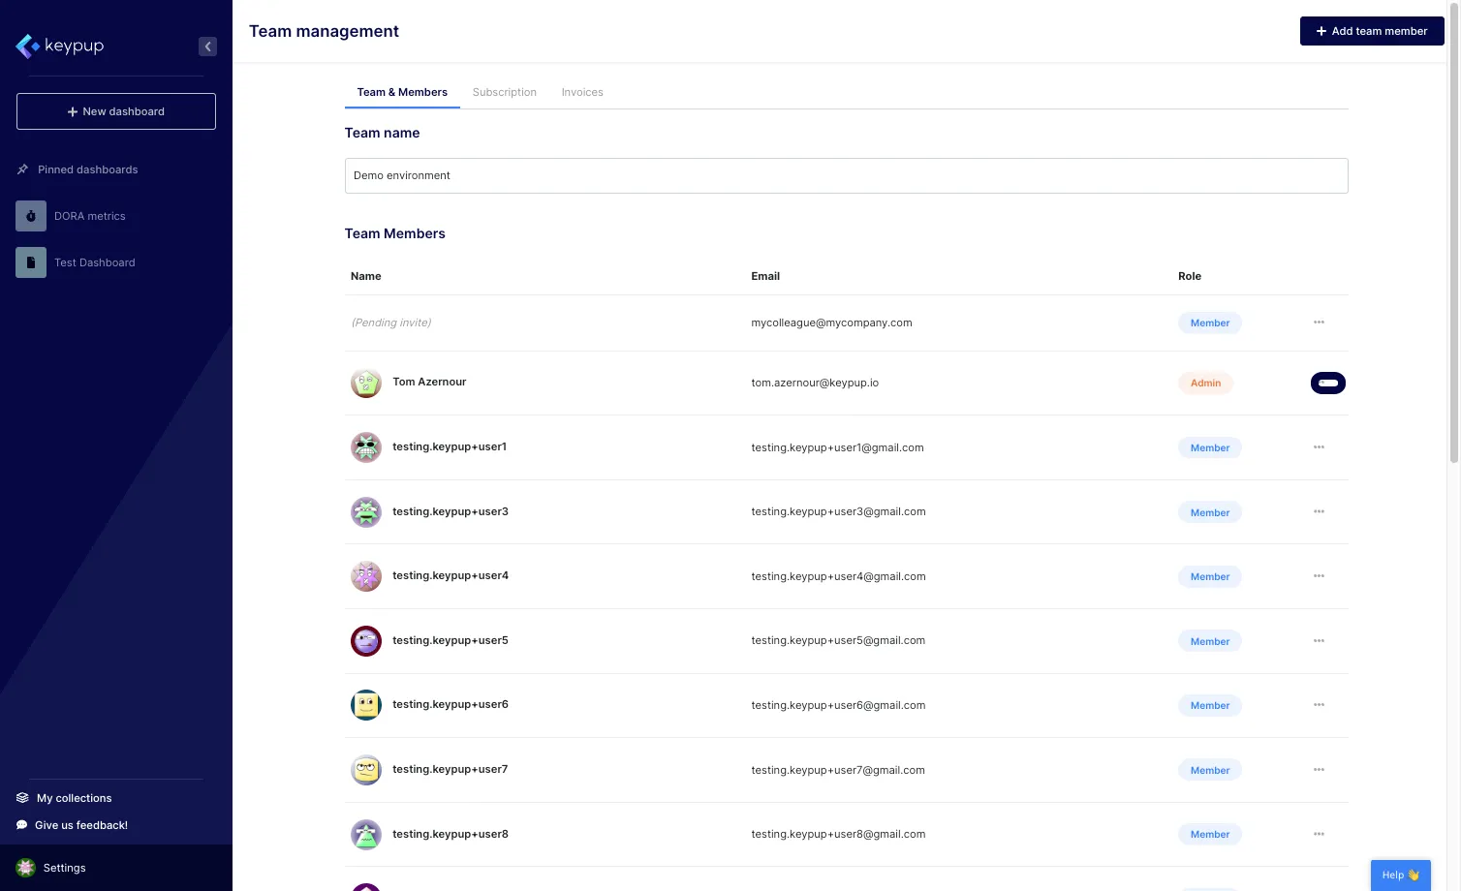Collapse the sidebar with the chevron
The width and height of the screenshot is (1461, 891).
(207, 46)
